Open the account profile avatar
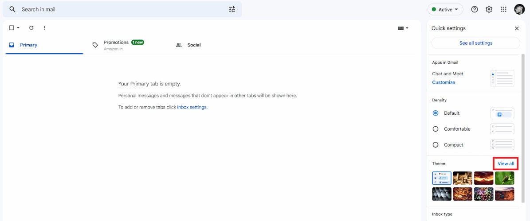 [x=519, y=9]
